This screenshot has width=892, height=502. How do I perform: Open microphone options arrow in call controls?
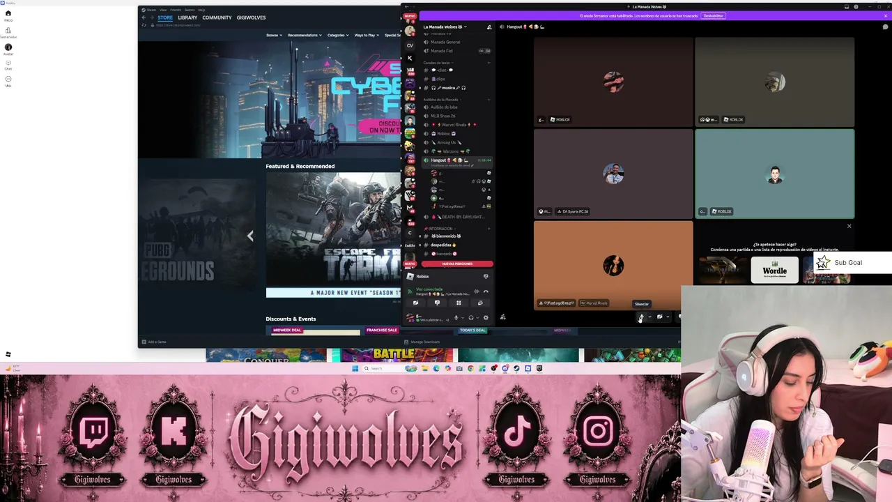[x=649, y=317]
